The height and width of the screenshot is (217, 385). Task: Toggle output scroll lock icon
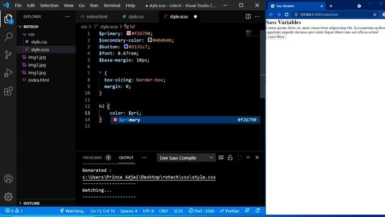[230, 157]
